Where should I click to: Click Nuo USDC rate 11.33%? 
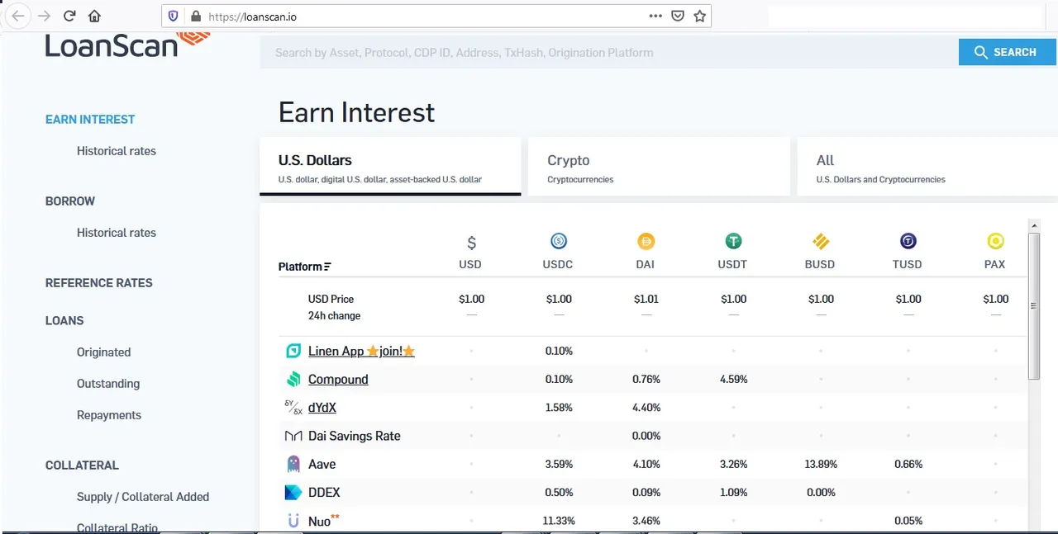pyautogui.click(x=559, y=521)
